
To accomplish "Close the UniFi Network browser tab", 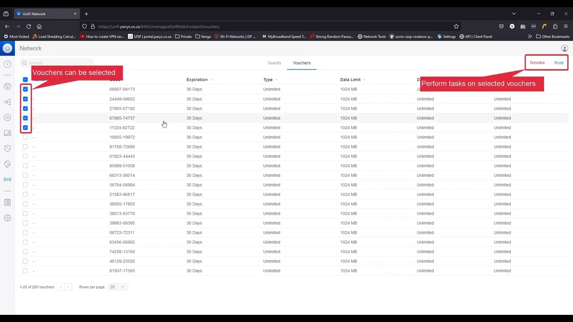I will point(75,14).
